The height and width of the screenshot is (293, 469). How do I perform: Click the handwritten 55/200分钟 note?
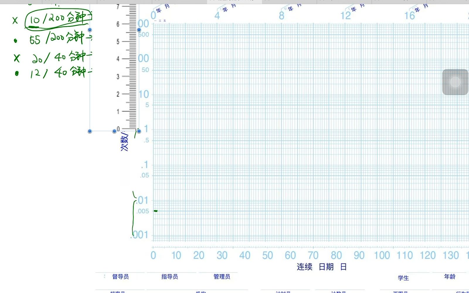[x=61, y=38]
